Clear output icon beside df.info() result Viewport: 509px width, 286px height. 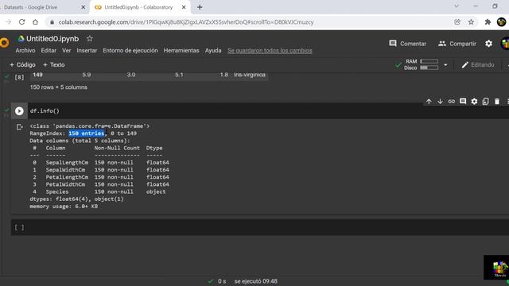pos(19,127)
